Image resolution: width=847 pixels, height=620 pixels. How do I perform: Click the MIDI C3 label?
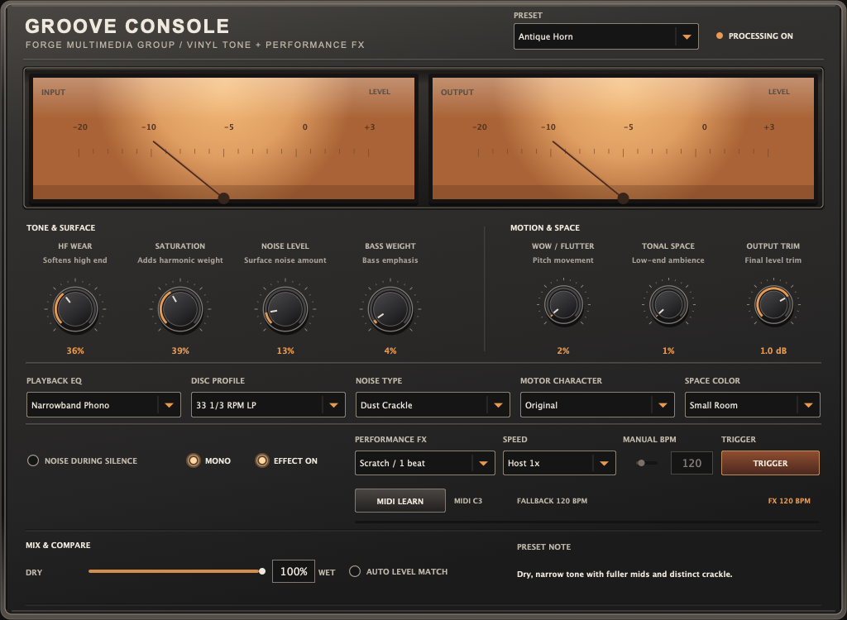[468, 501]
